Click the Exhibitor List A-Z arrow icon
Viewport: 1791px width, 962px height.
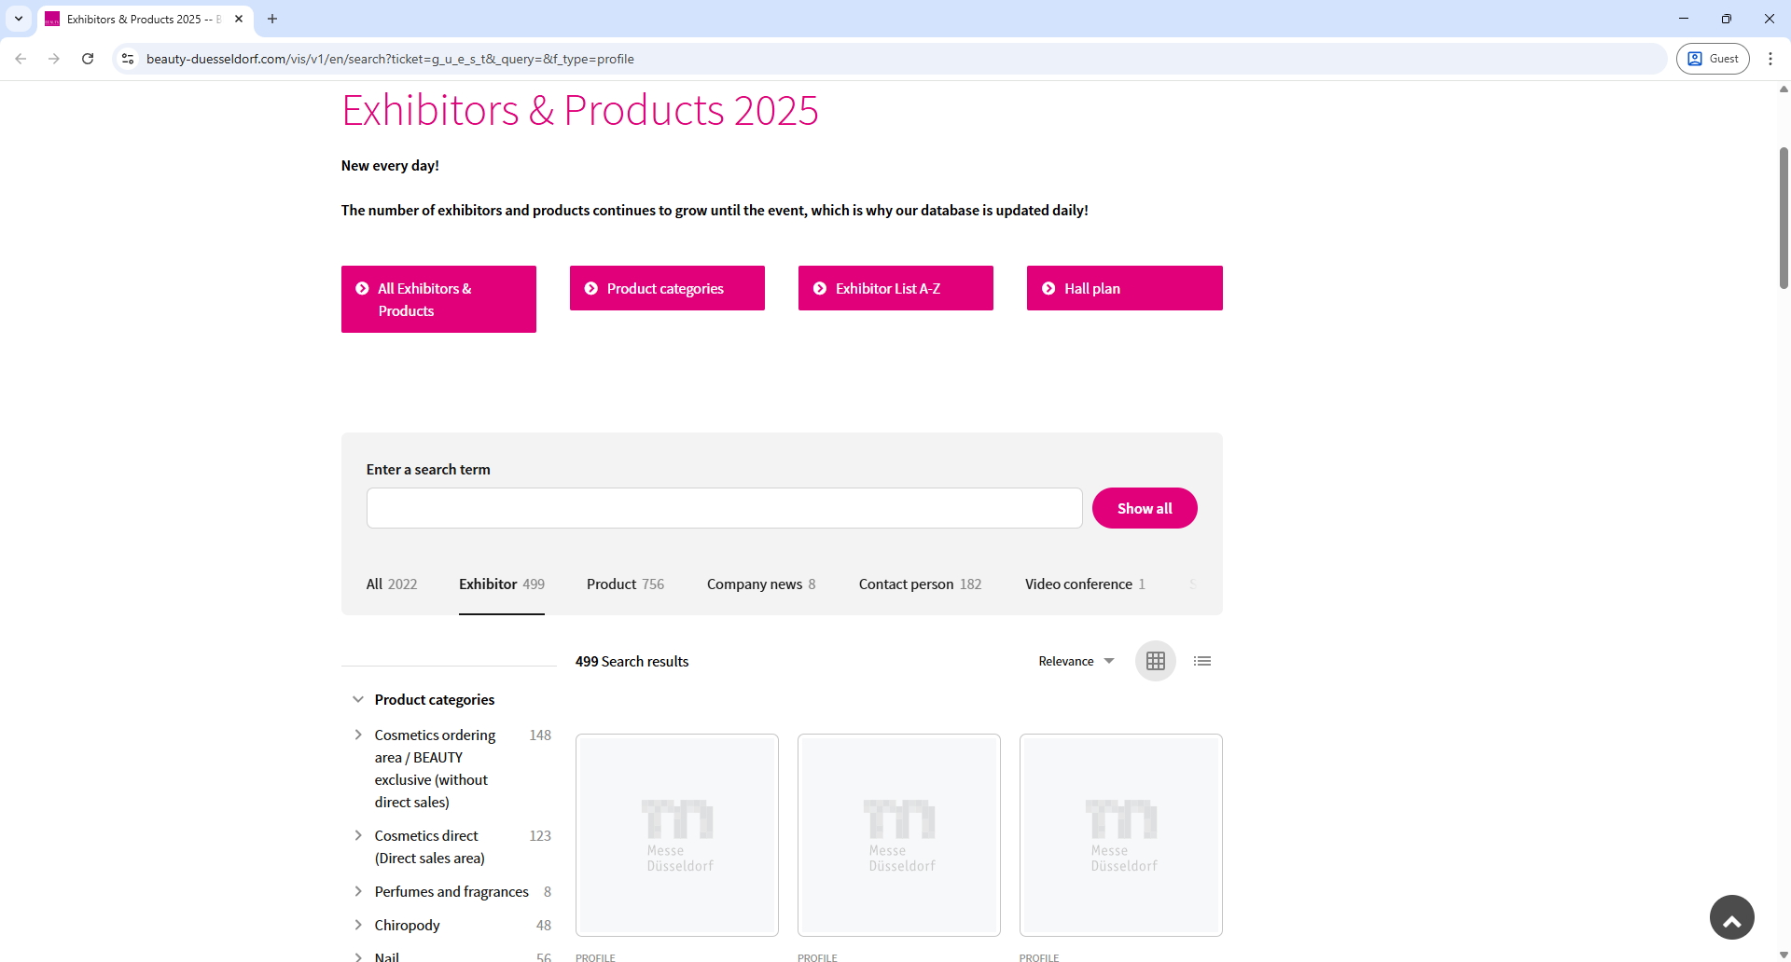point(820,288)
